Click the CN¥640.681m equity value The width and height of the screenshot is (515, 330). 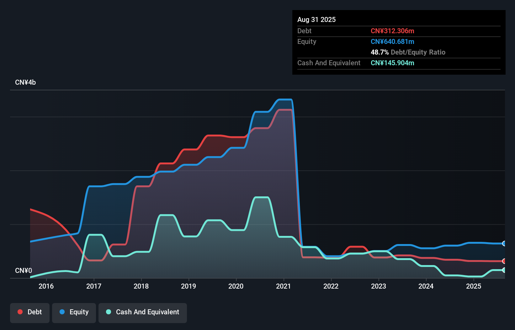coord(392,41)
